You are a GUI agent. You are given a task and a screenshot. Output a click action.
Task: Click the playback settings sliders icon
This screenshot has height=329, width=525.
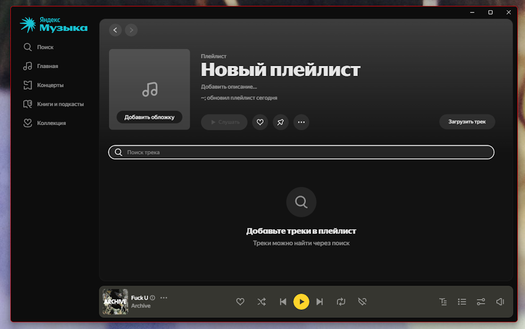[x=480, y=301]
